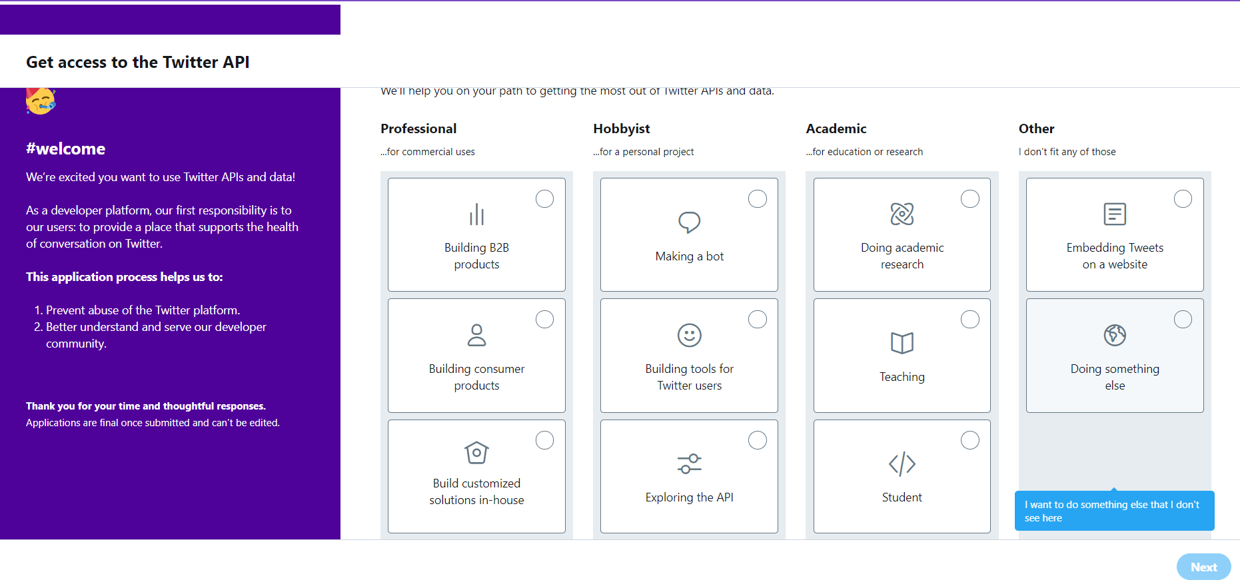Click the smiley icon on Building tools for Twitter users

tap(689, 335)
